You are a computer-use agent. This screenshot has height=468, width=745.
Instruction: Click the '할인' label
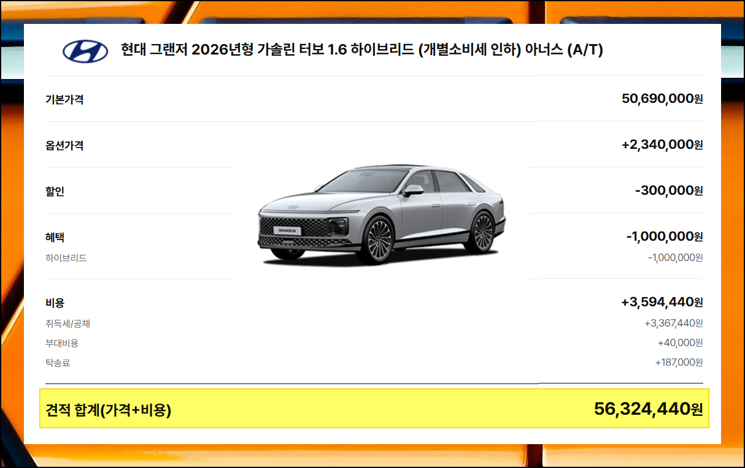click(x=55, y=191)
